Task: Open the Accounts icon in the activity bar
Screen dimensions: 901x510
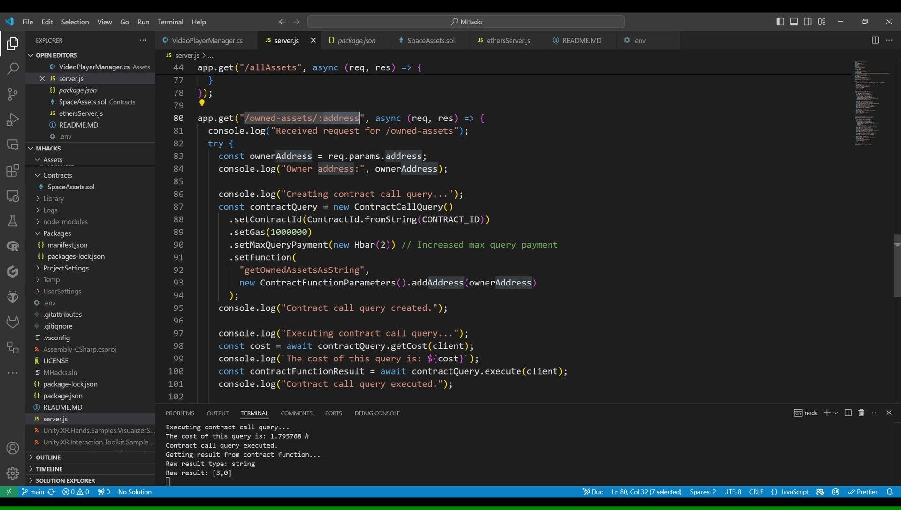Action: coord(13,448)
